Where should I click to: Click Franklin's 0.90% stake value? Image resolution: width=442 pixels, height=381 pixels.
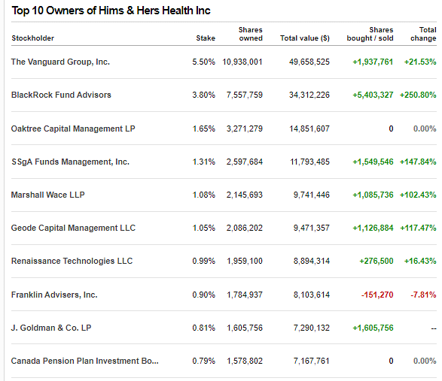click(x=203, y=295)
